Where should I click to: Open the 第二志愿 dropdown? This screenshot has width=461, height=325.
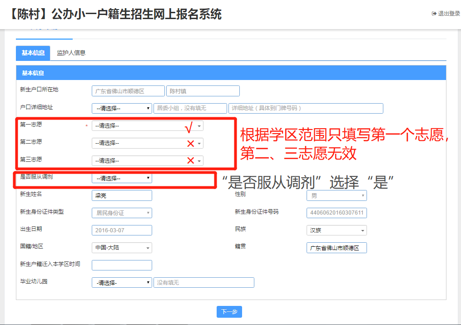(147, 143)
